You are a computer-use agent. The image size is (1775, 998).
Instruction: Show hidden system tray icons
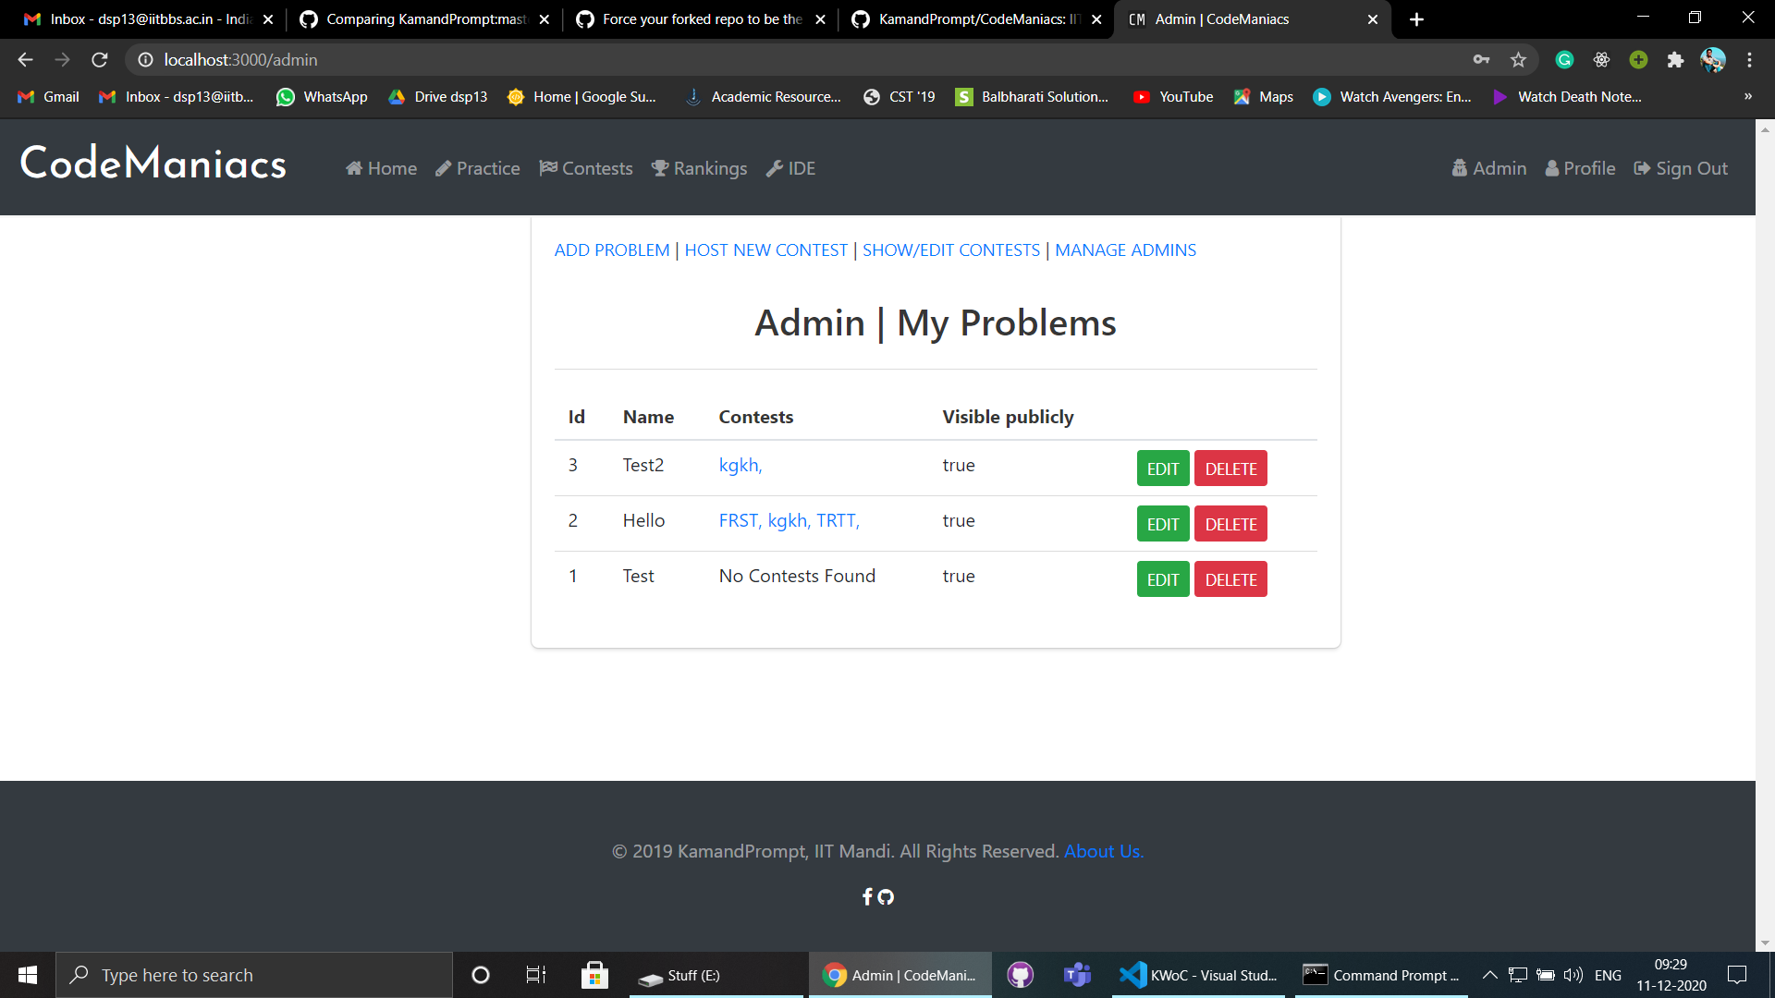[x=1489, y=975]
